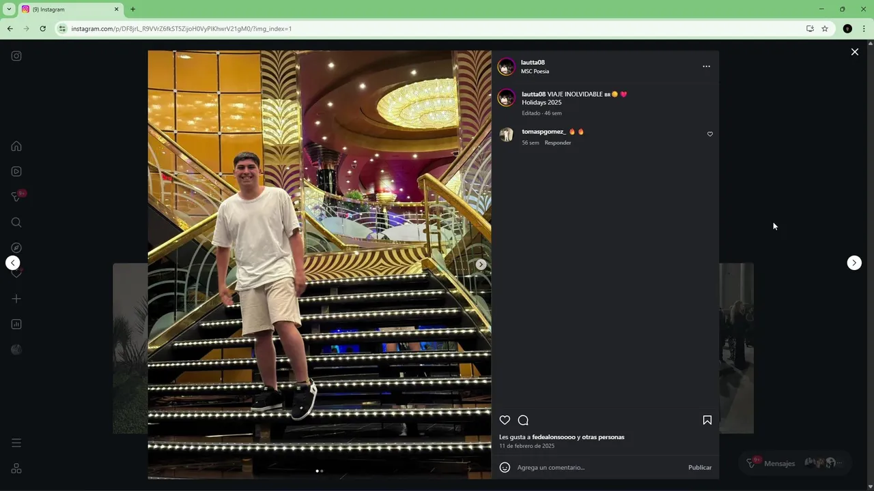Image resolution: width=874 pixels, height=491 pixels.
Task: Like the post with heart icon
Action: pos(505,420)
